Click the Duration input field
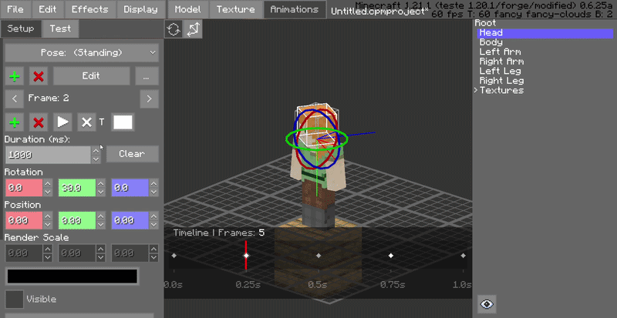Viewport: 617px width, 318px height. (48, 155)
